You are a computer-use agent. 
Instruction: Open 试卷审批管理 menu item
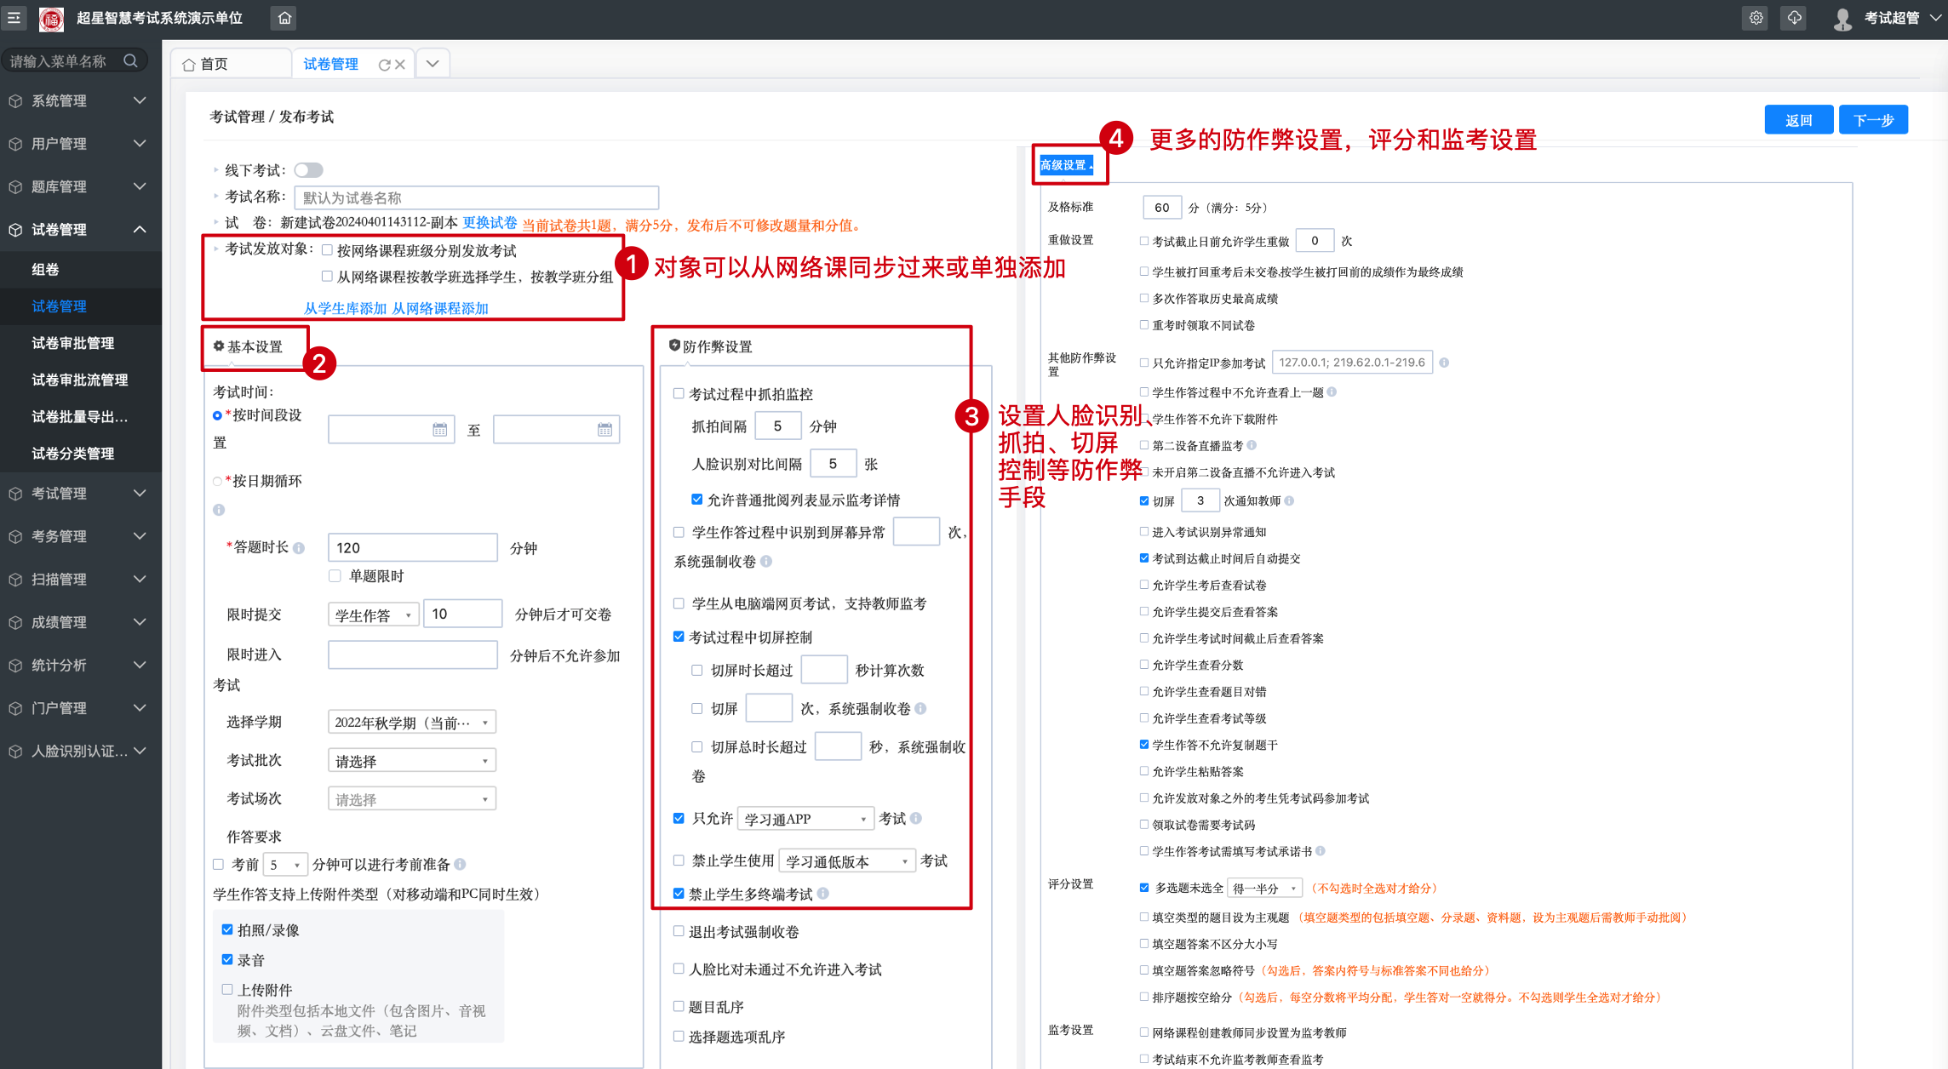(x=73, y=343)
